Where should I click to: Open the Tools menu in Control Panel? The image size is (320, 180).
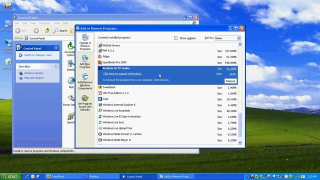pyautogui.click(x=56, y=23)
